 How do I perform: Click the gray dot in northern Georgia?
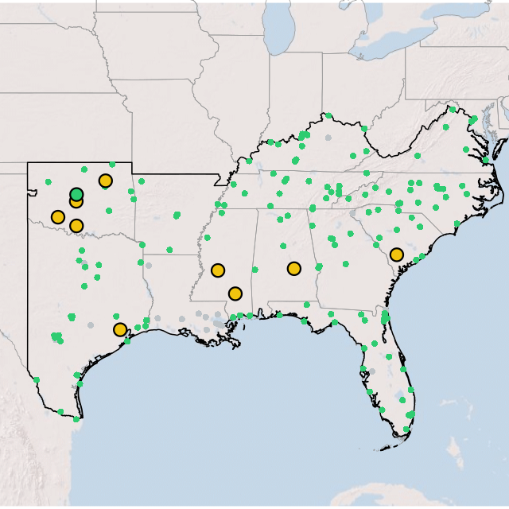point(352,213)
